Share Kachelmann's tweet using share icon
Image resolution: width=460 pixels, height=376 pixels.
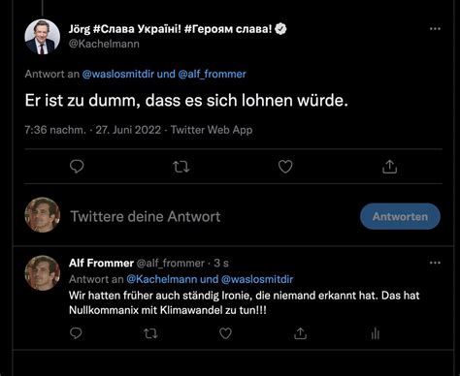tap(389, 167)
